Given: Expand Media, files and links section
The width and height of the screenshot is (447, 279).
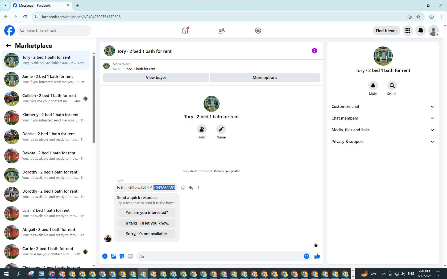Looking at the screenshot, I should pos(383,130).
